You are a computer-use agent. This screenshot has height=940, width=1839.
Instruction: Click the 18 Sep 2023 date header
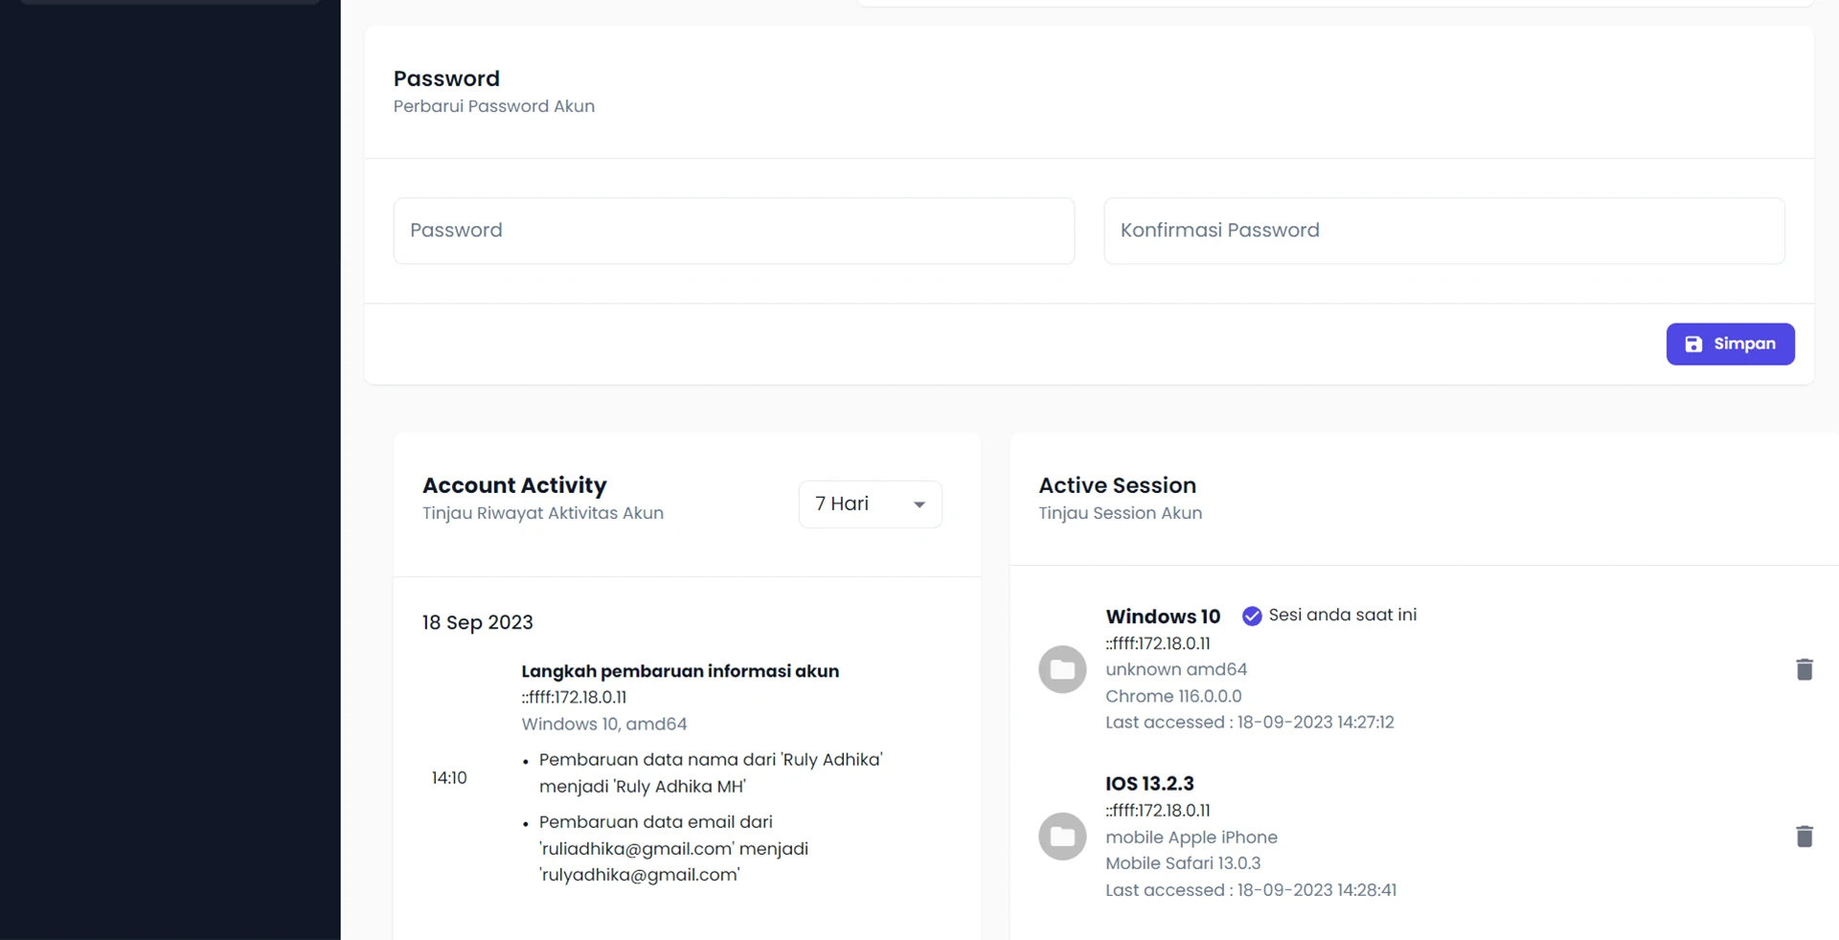477,622
